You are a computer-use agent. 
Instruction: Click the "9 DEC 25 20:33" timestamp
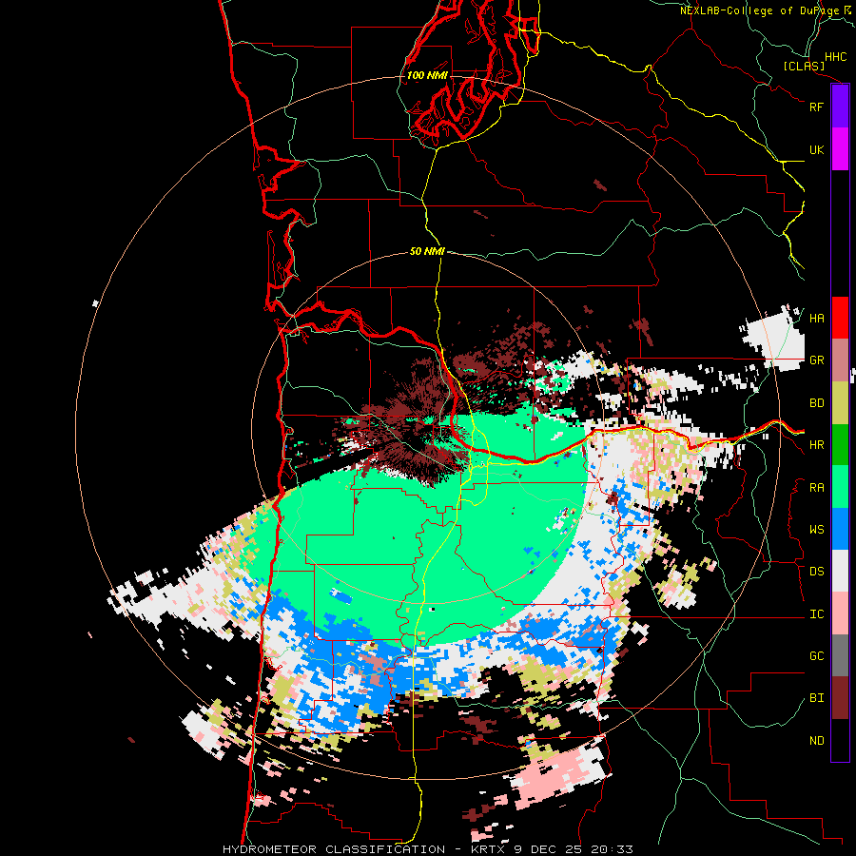coord(574,849)
